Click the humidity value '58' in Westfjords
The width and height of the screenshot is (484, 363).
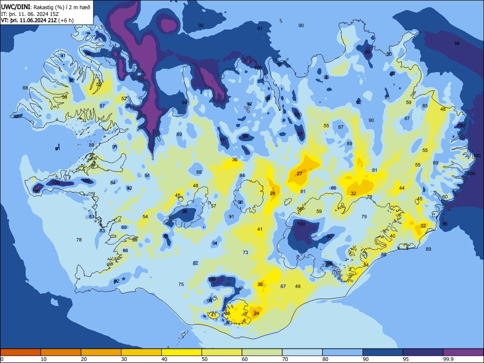(x=64, y=97)
